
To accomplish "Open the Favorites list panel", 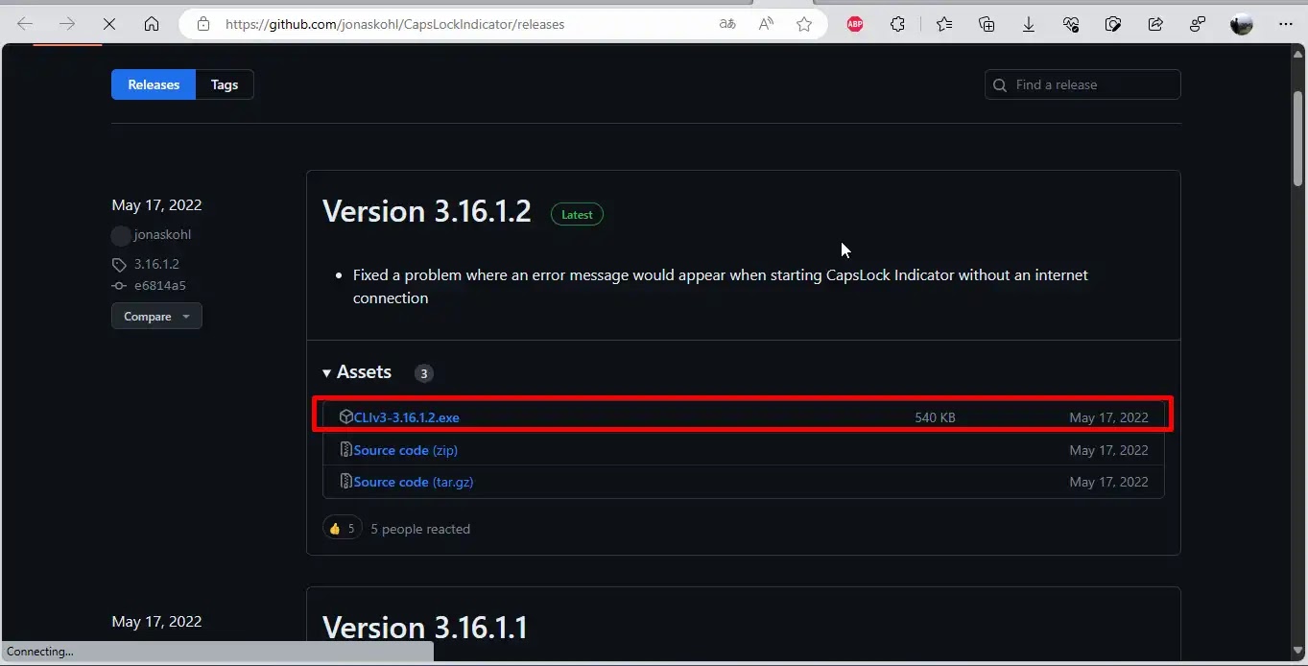I will pos(944,24).
